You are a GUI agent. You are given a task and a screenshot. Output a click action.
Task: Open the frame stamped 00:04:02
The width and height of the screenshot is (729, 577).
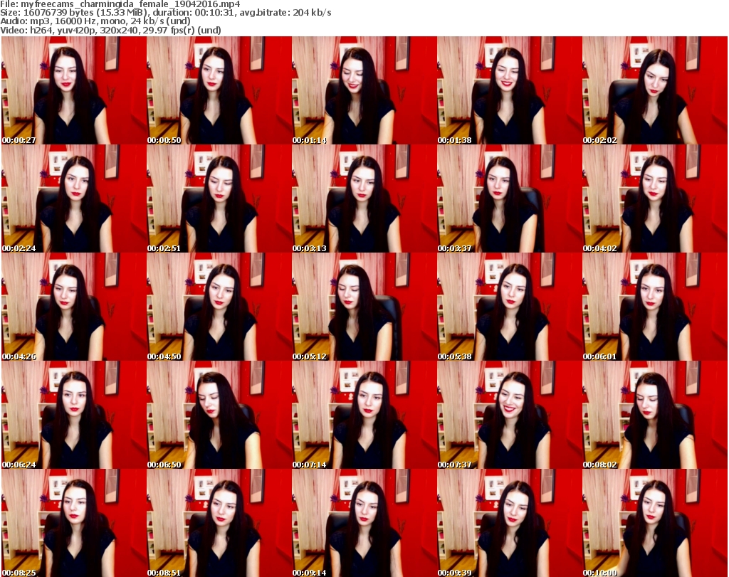655,198
